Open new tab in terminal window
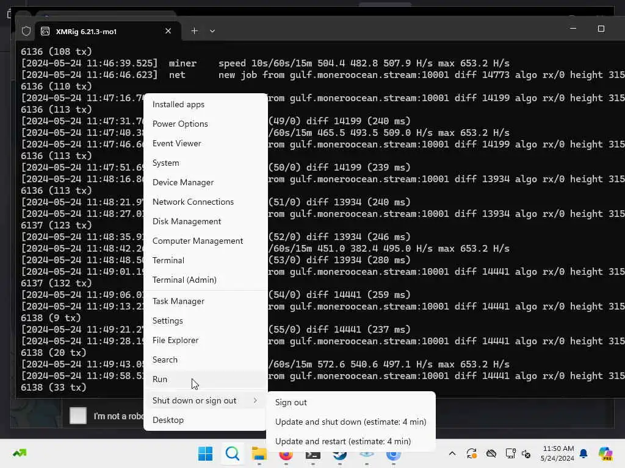Viewport: 625px width, 468px height. coord(194,30)
